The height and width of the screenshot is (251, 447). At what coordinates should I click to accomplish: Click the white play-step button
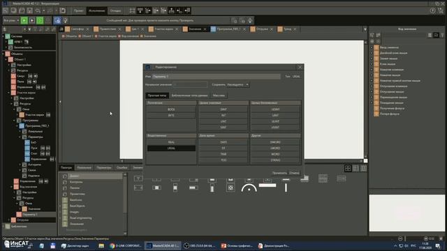click(32, 20)
